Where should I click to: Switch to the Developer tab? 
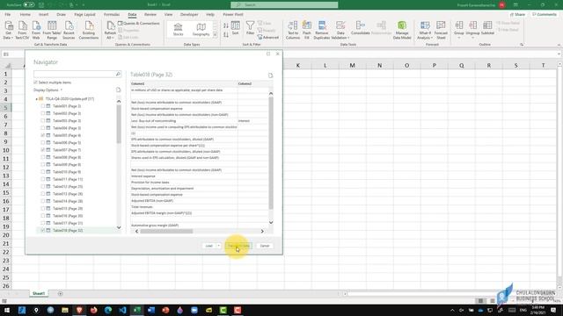[x=189, y=14]
